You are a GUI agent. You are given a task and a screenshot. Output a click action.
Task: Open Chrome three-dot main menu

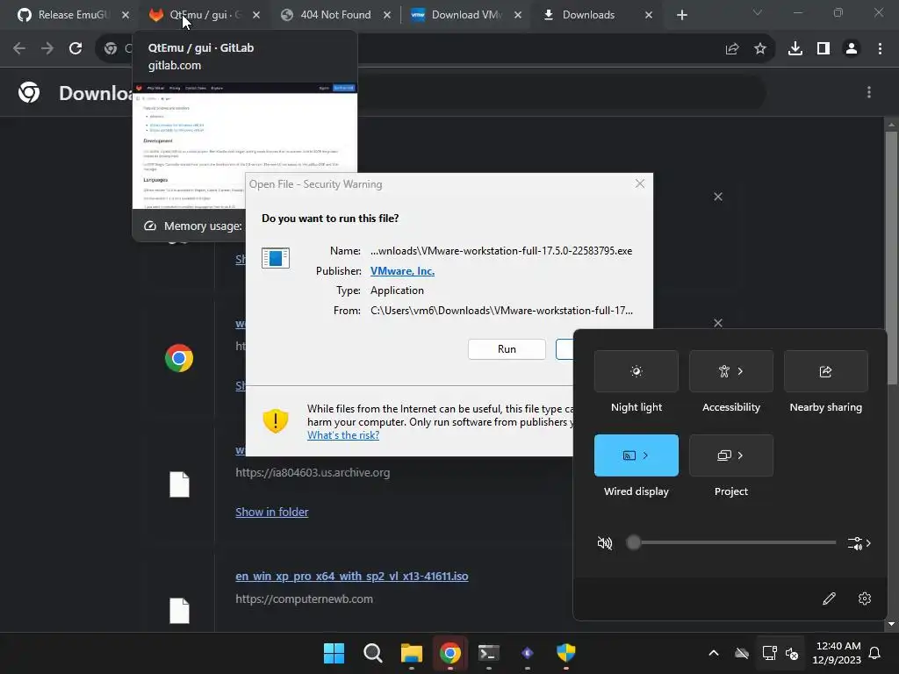point(880,49)
